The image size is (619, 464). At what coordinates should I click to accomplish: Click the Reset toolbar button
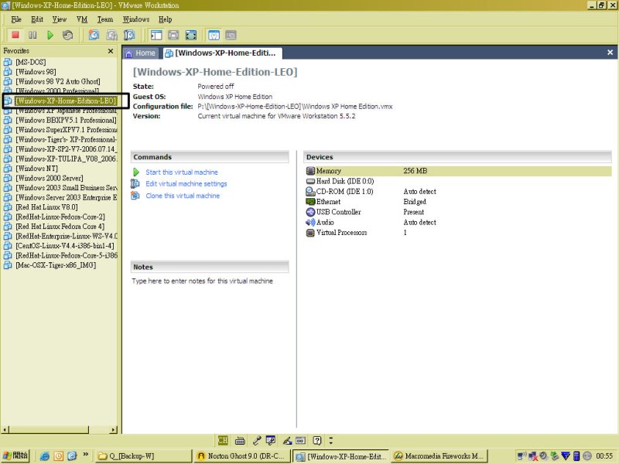tap(67, 35)
